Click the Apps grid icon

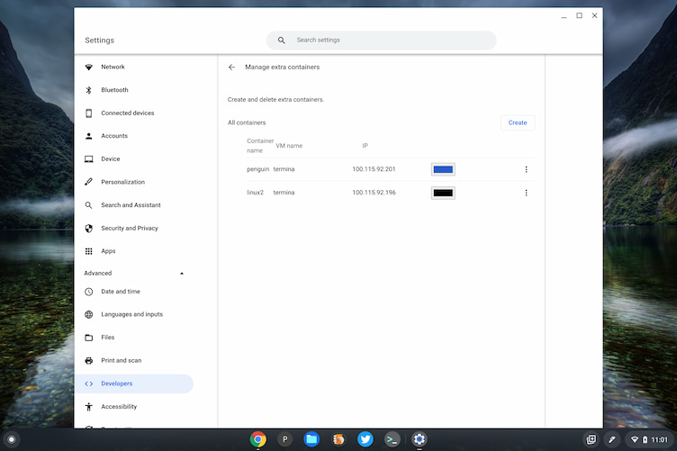click(x=89, y=251)
